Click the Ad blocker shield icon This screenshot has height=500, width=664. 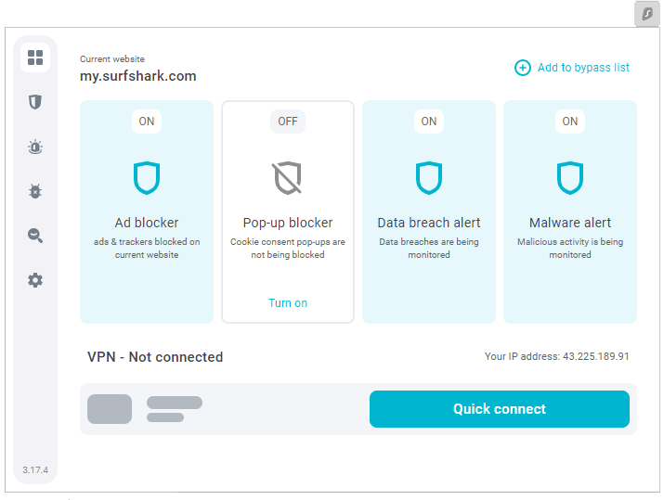(x=147, y=178)
